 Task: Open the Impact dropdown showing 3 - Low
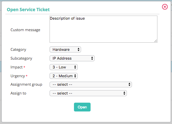click(x=63, y=67)
